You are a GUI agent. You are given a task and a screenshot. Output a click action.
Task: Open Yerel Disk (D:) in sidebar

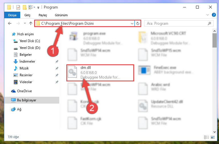[30, 48]
